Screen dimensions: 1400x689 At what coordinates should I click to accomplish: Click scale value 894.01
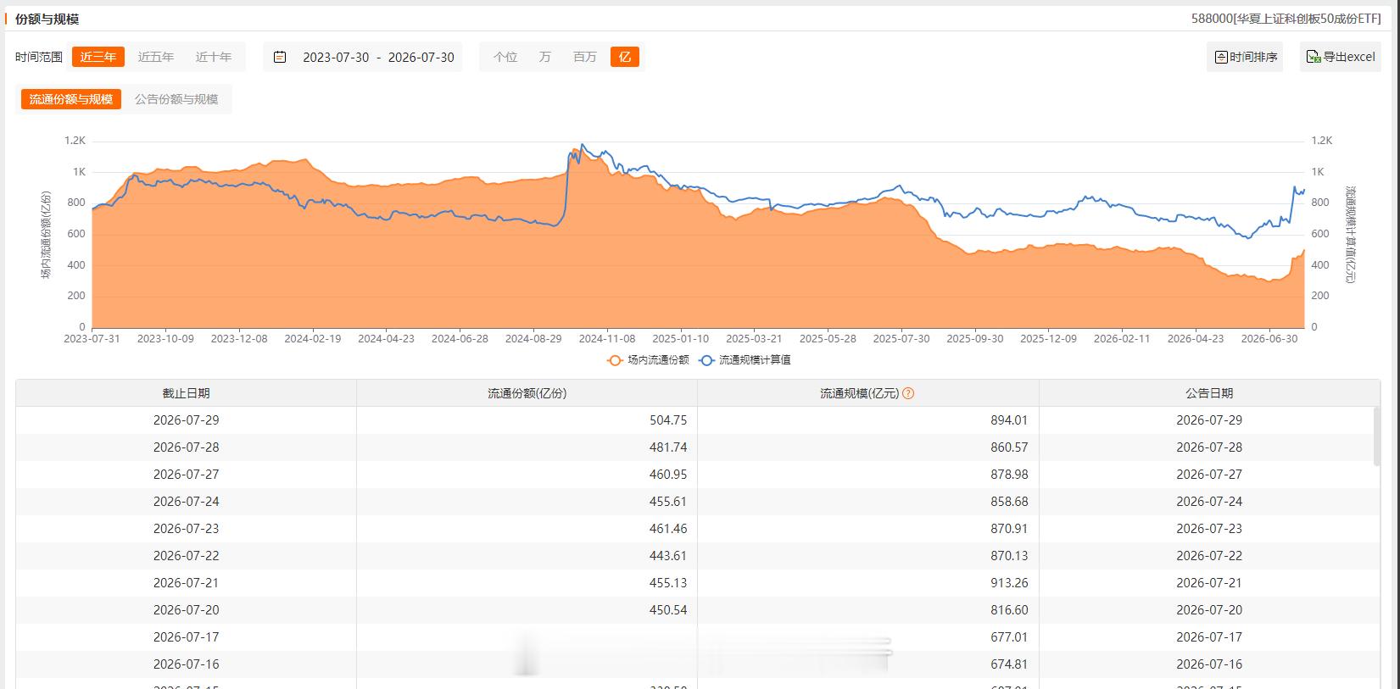[x=1009, y=420]
